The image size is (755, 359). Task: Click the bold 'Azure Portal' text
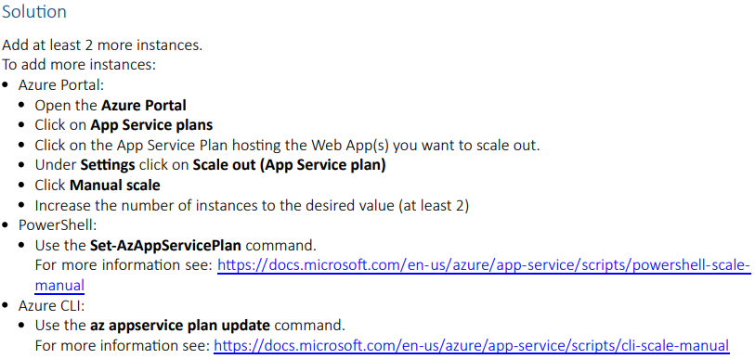tap(144, 105)
